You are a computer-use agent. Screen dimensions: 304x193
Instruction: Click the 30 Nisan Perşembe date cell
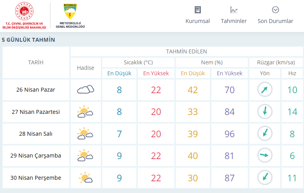[36, 178]
